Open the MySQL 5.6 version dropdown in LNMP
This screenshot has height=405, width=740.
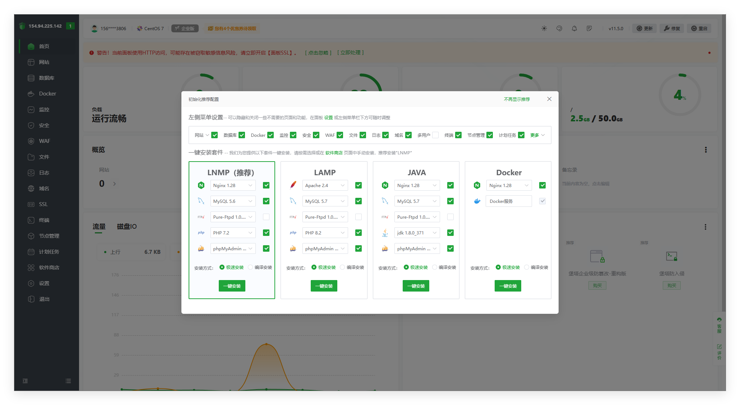click(x=233, y=201)
